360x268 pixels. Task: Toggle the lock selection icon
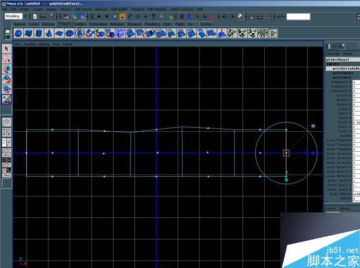pos(162,16)
